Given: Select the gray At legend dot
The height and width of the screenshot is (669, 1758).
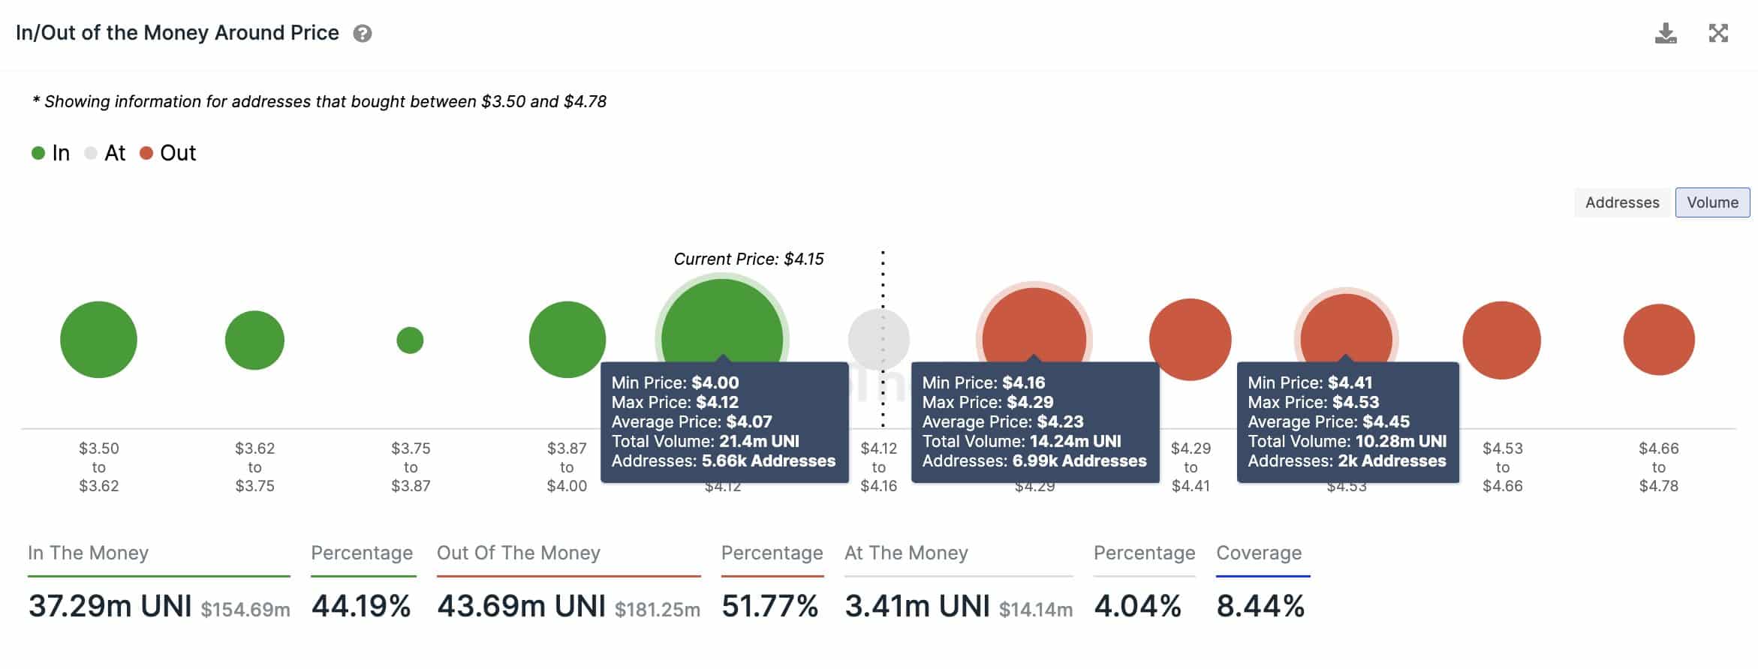Looking at the screenshot, I should click(92, 152).
